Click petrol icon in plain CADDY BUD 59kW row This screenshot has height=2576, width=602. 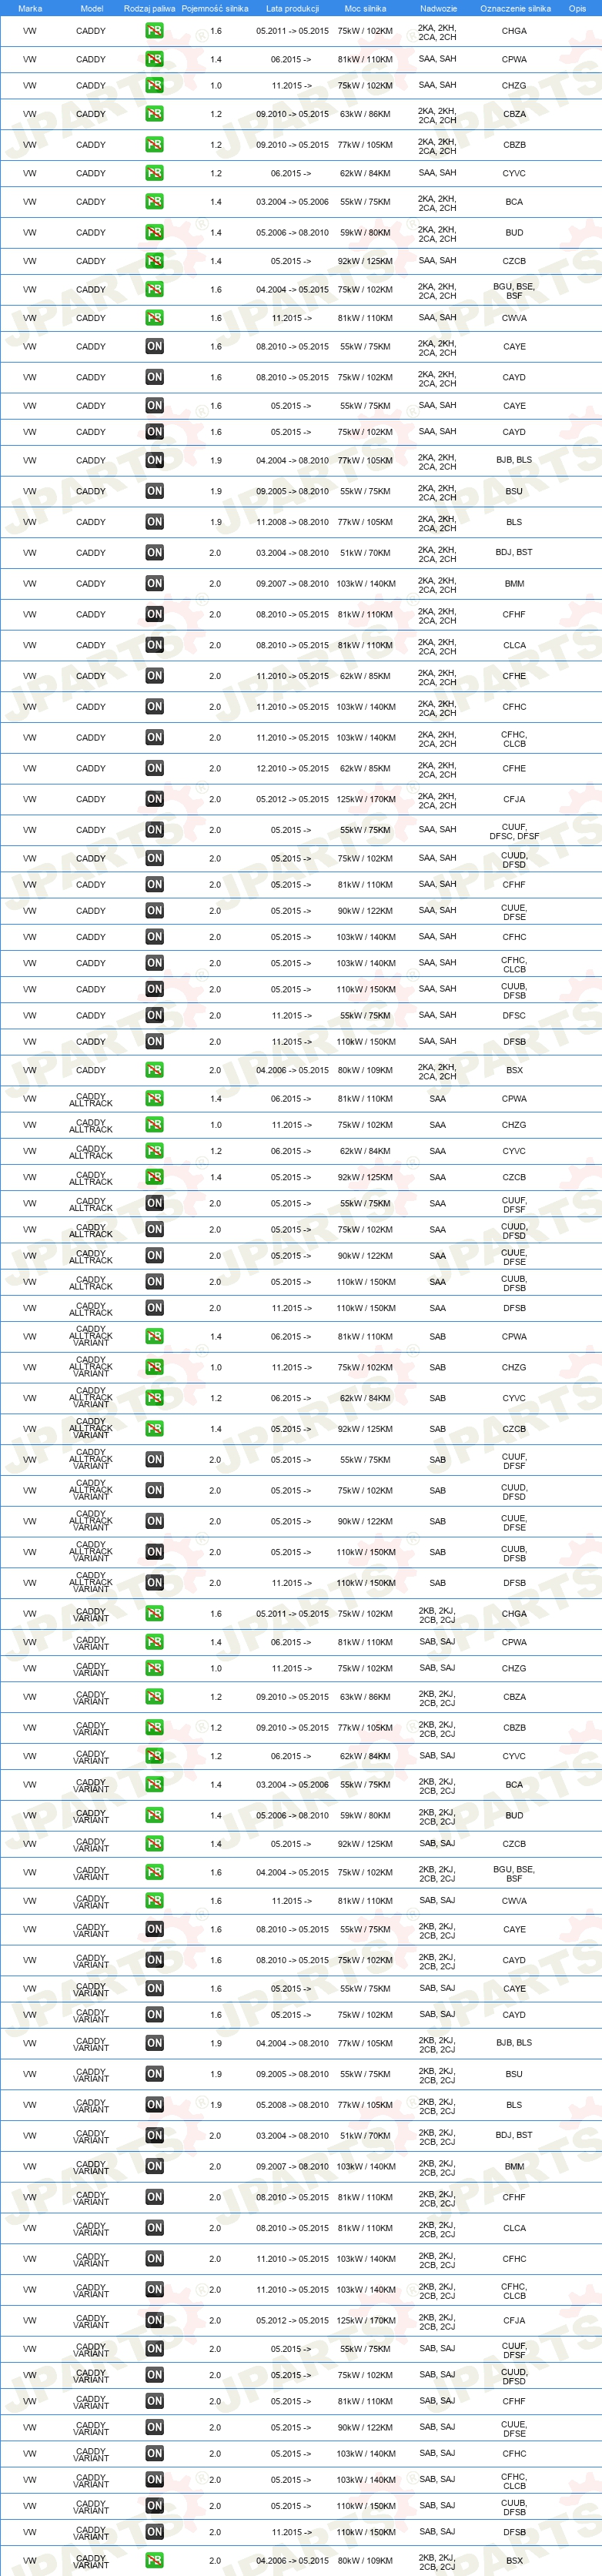pos(154,233)
